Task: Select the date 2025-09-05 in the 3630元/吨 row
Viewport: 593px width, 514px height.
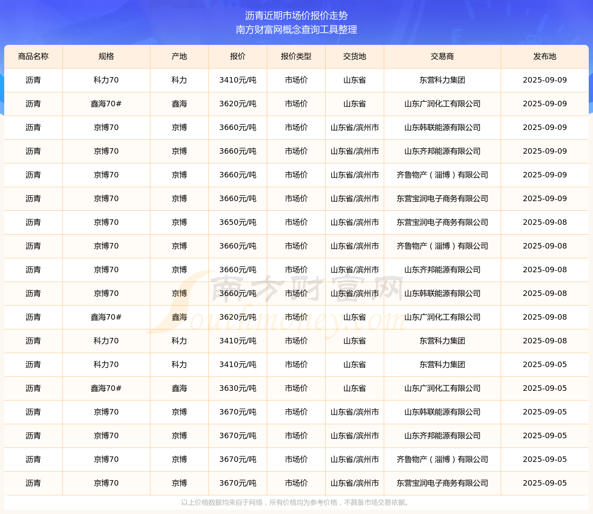Action: click(545, 388)
